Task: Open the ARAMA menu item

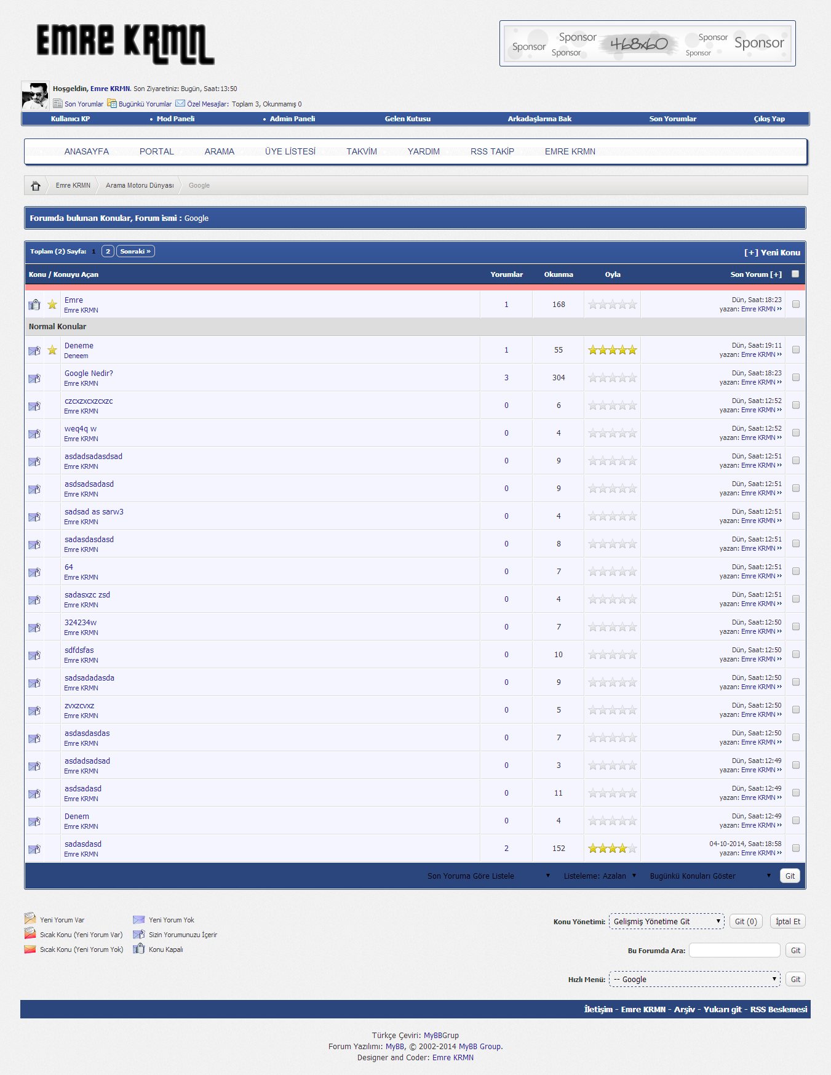Action: [220, 151]
